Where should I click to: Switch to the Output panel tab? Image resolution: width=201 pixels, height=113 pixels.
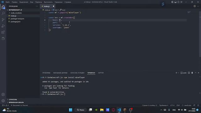60,73
